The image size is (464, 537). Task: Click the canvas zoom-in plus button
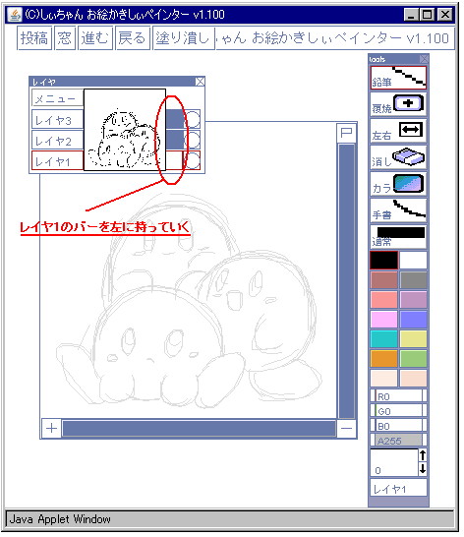51,428
